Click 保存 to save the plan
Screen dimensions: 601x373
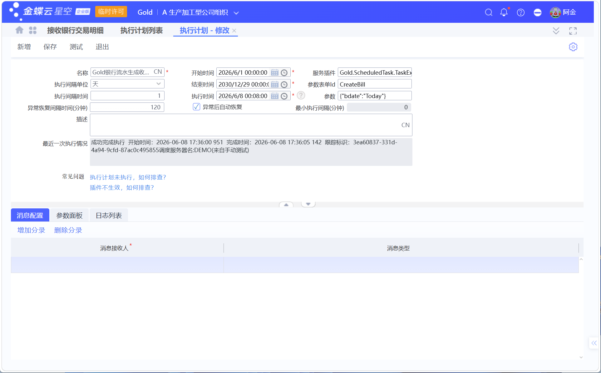tap(50, 47)
